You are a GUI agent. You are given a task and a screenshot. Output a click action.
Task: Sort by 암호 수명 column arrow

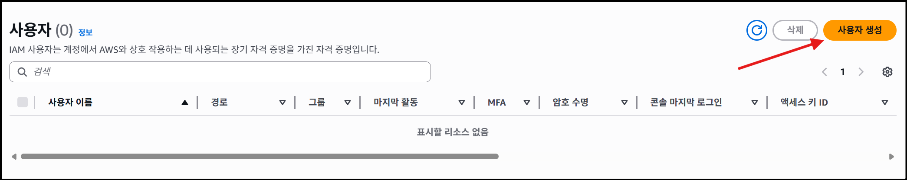[624, 103]
